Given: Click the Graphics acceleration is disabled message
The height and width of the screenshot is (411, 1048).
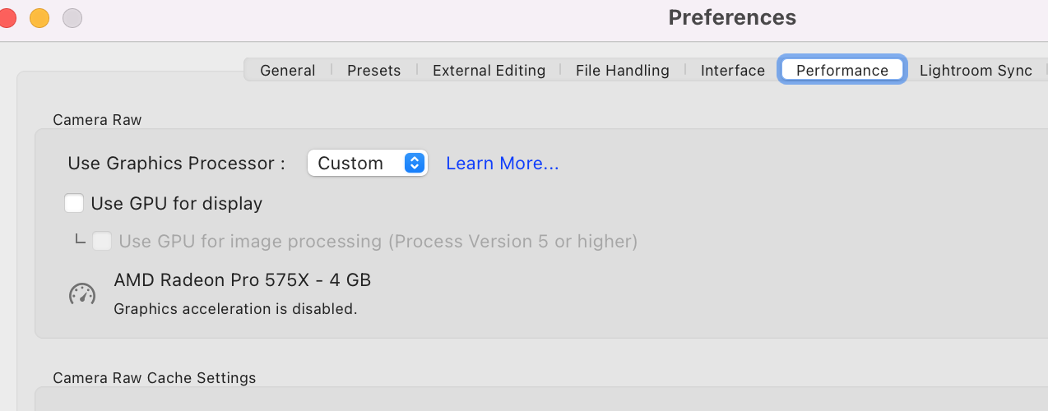Looking at the screenshot, I should click(235, 309).
